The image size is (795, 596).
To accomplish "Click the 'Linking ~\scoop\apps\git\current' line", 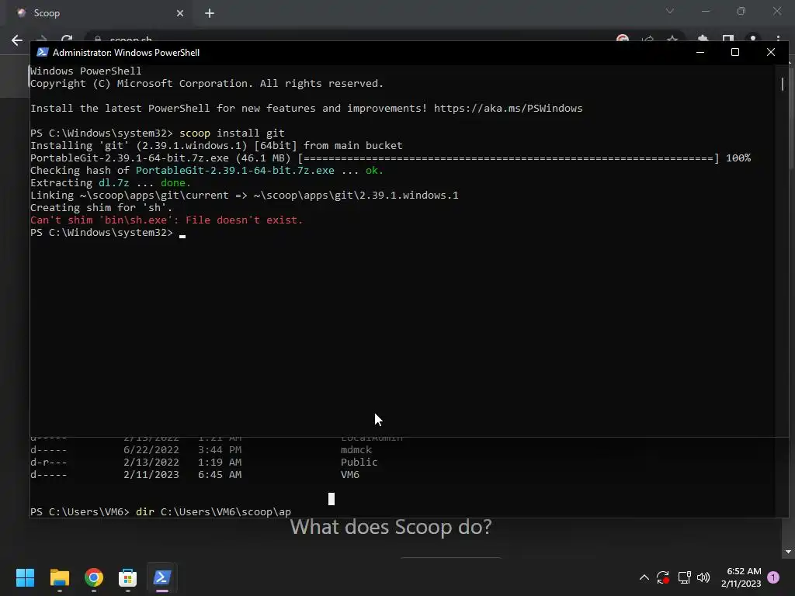I will point(244,196).
